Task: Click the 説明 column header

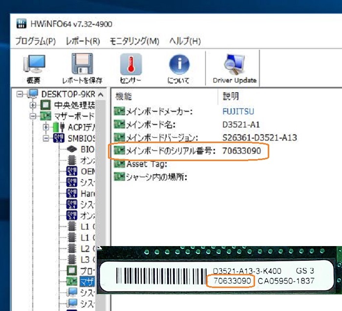Action: tap(231, 96)
